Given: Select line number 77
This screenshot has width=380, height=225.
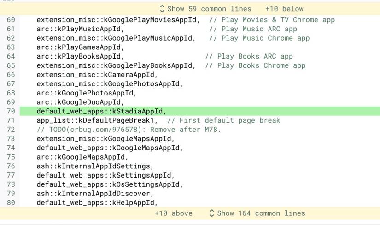Looking at the screenshot, I should [11, 175].
